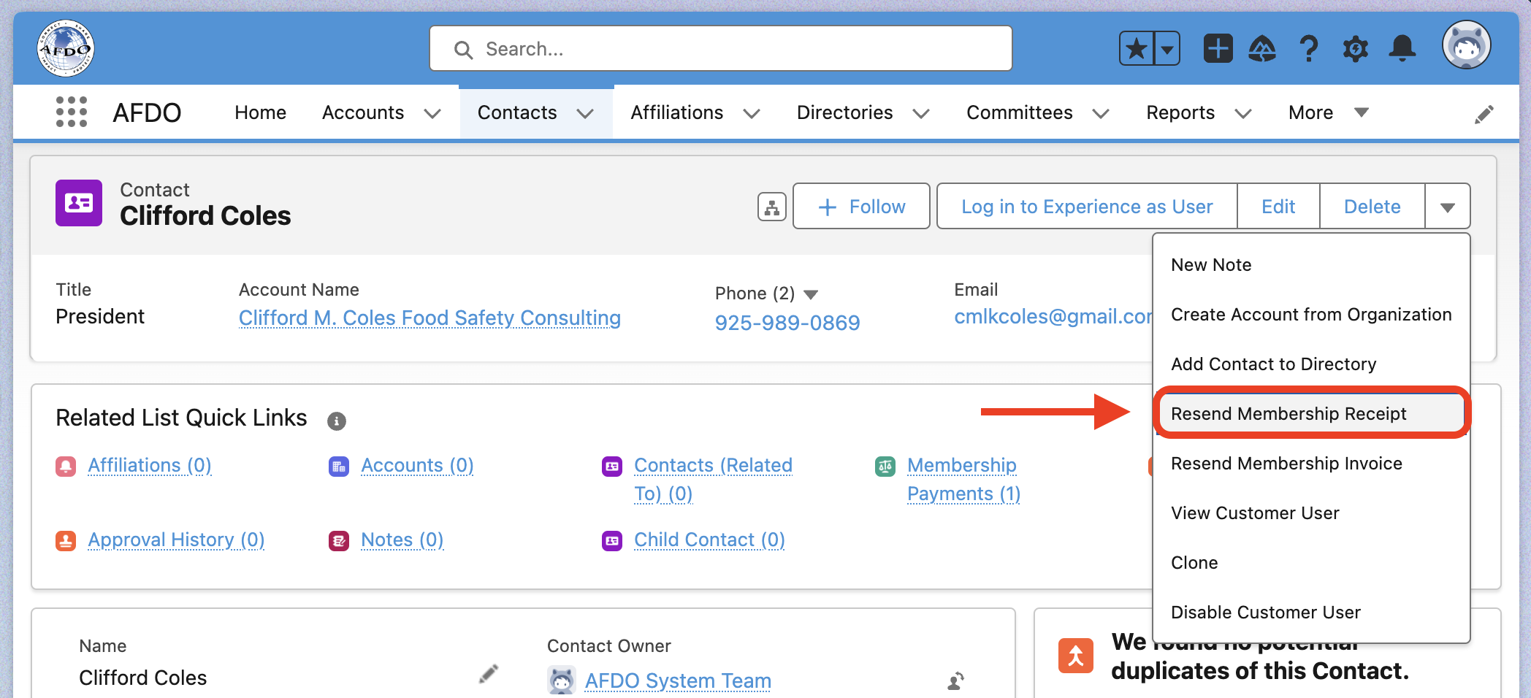Click the orange duplicates merge icon
Viewport: 1531px width, 698px height.
[1076, 656]
